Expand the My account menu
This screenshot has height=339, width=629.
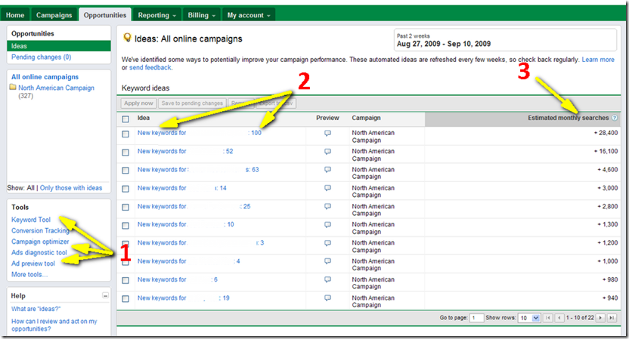(249, 15)
